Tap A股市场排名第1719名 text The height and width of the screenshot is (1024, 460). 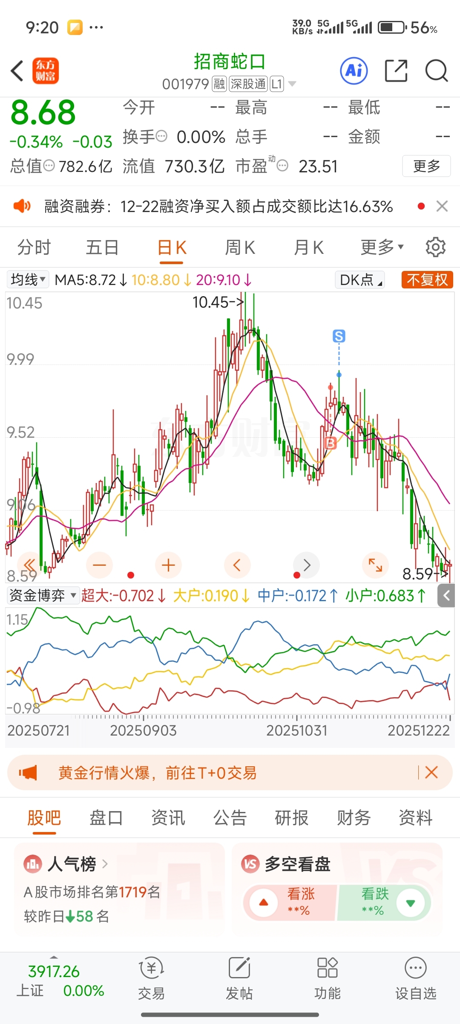click(x=92, y=892)
